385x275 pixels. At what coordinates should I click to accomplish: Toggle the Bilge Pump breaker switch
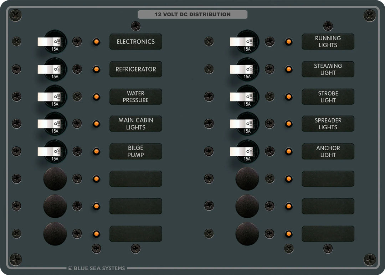[x=49, y=151]
